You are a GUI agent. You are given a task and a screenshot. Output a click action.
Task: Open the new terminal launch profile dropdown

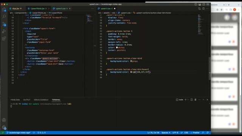click(188, 100)
